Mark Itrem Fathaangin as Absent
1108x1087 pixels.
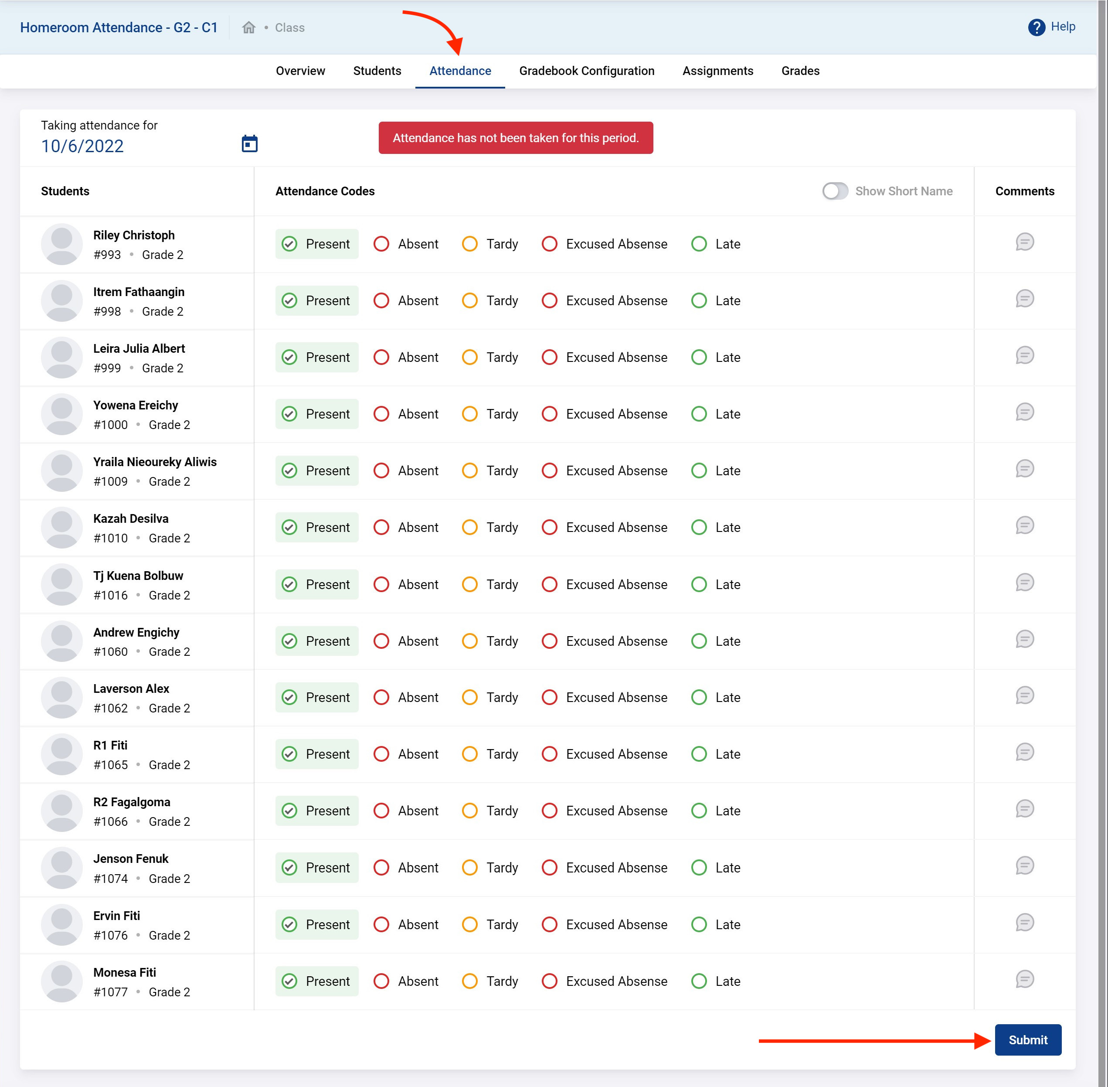pyautogui.click(x=381, y=301)
